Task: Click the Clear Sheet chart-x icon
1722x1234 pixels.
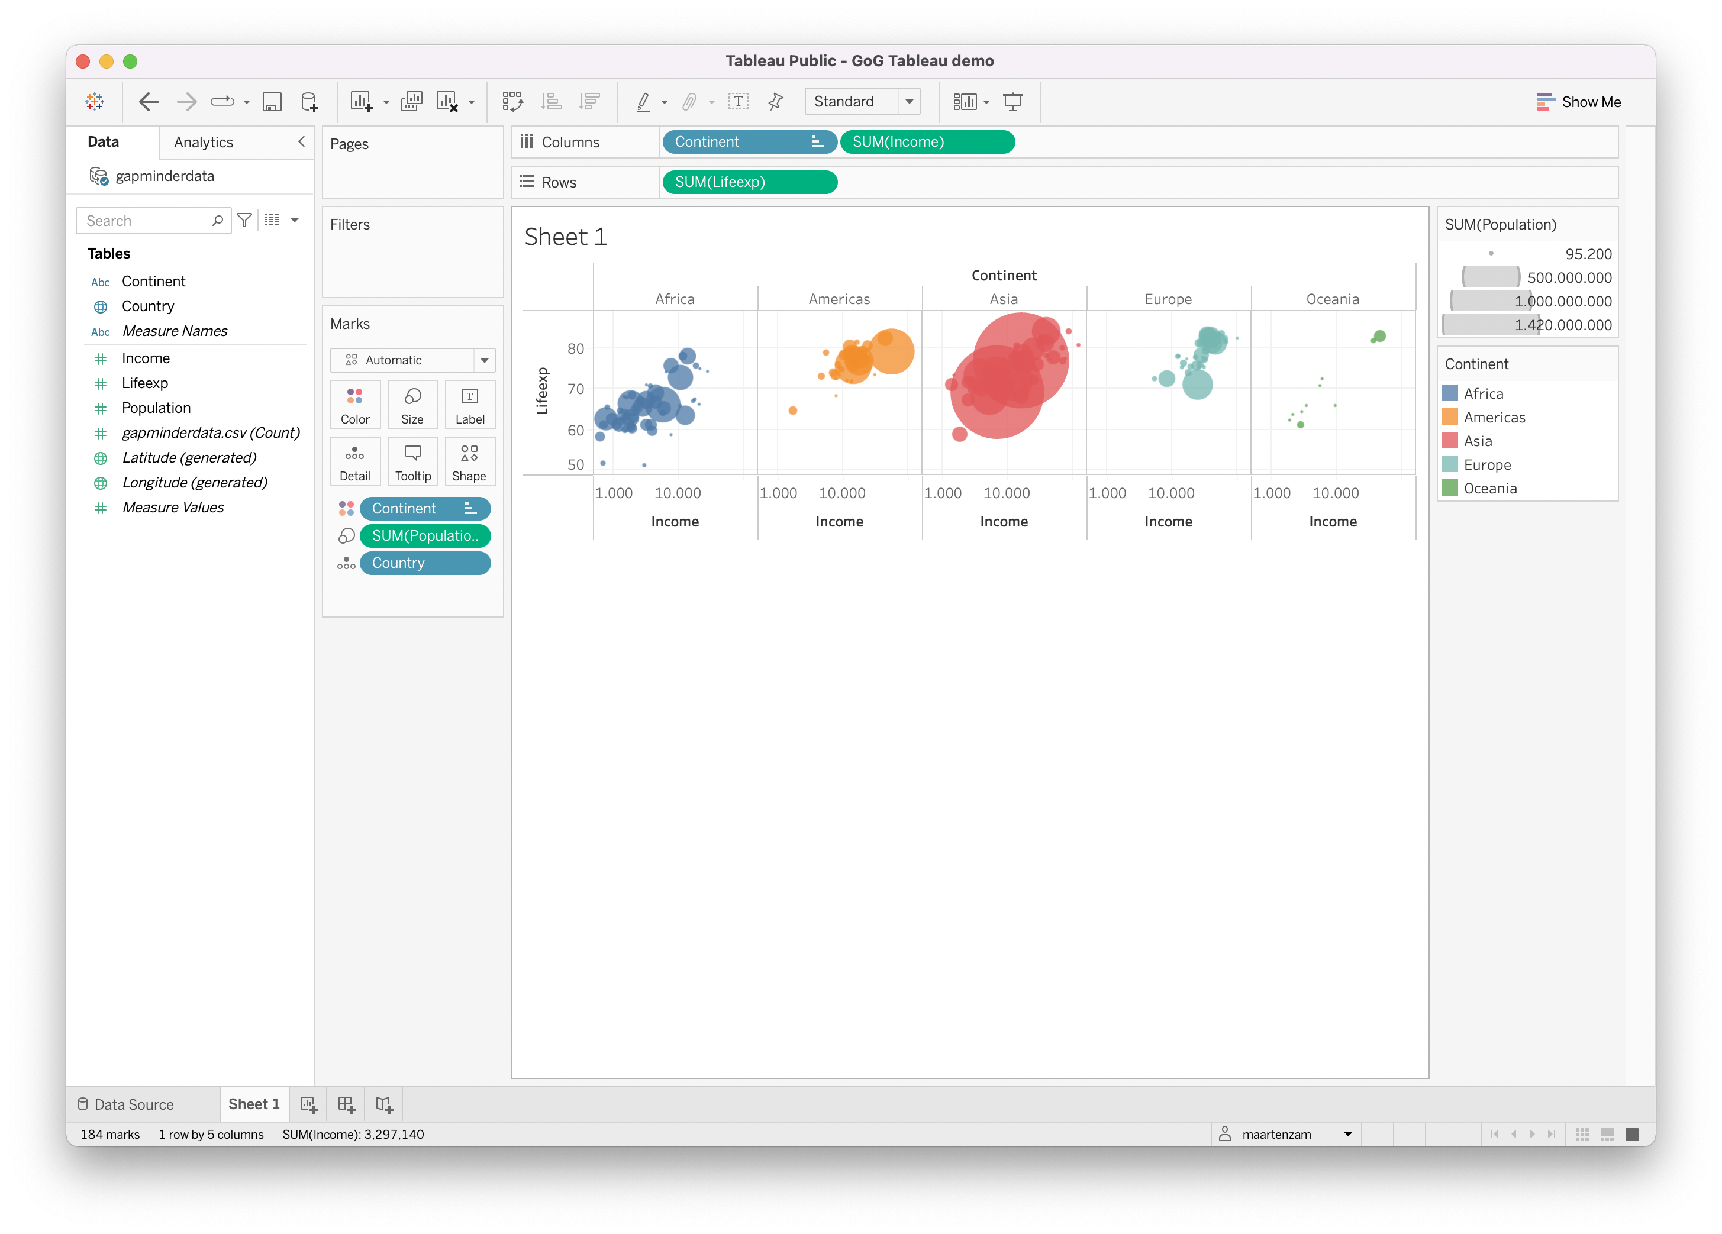Action: 447,102
